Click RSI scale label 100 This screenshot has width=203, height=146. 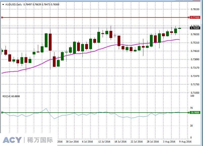[x=192, y=96]
